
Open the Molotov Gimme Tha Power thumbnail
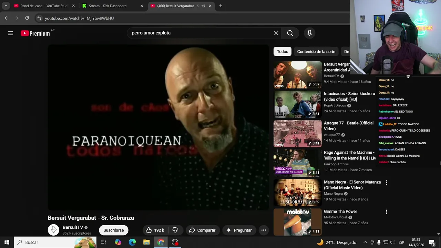pyautogui.click(x=297, y=222)
